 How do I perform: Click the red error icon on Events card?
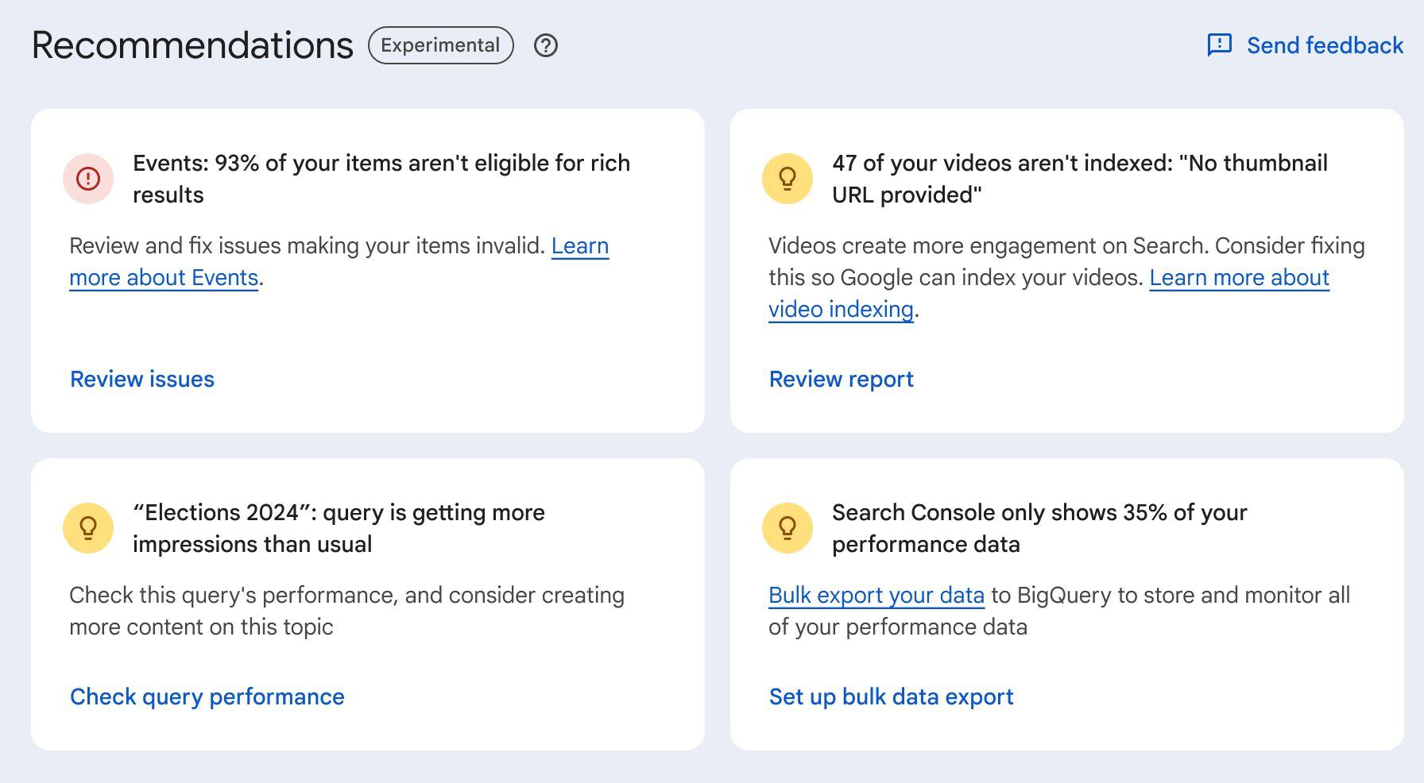pos(87,178)
